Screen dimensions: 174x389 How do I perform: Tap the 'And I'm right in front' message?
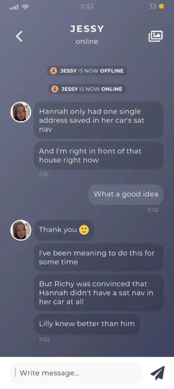click(x=99, y=155)
